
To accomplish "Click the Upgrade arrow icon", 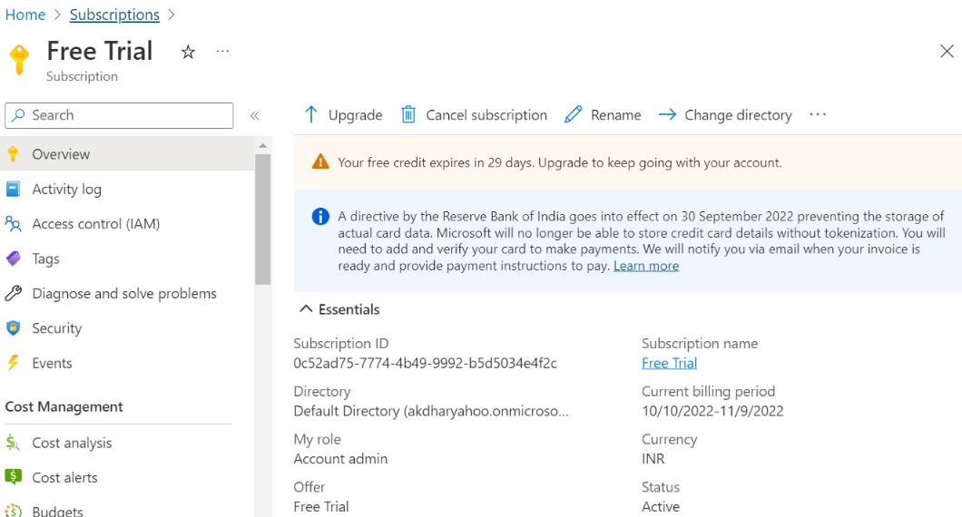I will (311, 114).
